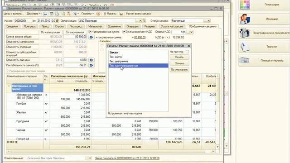This screenshot has height=163, width=290.
Task: Click the Согласованная unit cost field 4,030
Action: click(75, 60)
